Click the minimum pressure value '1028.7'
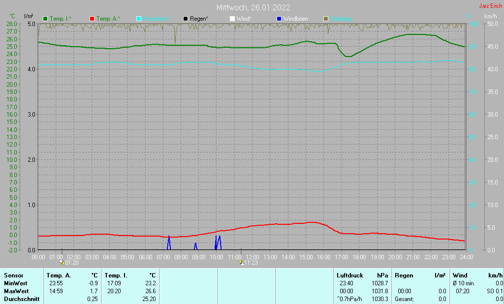Screen dimensions: 504x304 tap(379, 283)
